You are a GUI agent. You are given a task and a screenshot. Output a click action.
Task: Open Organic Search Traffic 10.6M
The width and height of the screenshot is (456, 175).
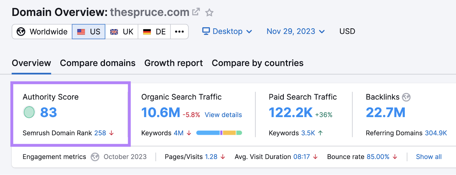coord(161,113)
